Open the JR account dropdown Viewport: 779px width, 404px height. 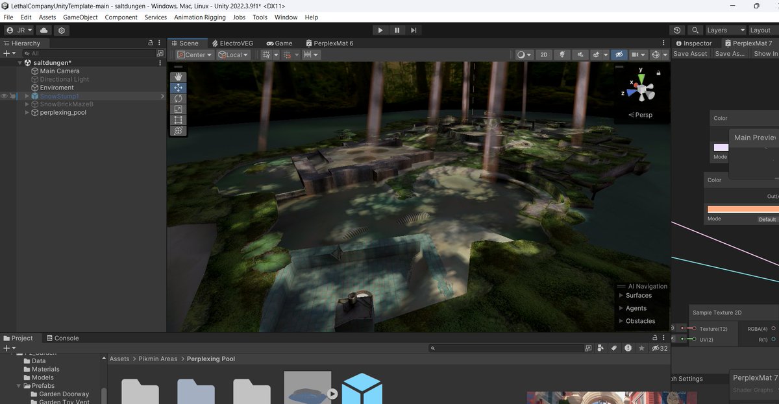tap(19, 30)
